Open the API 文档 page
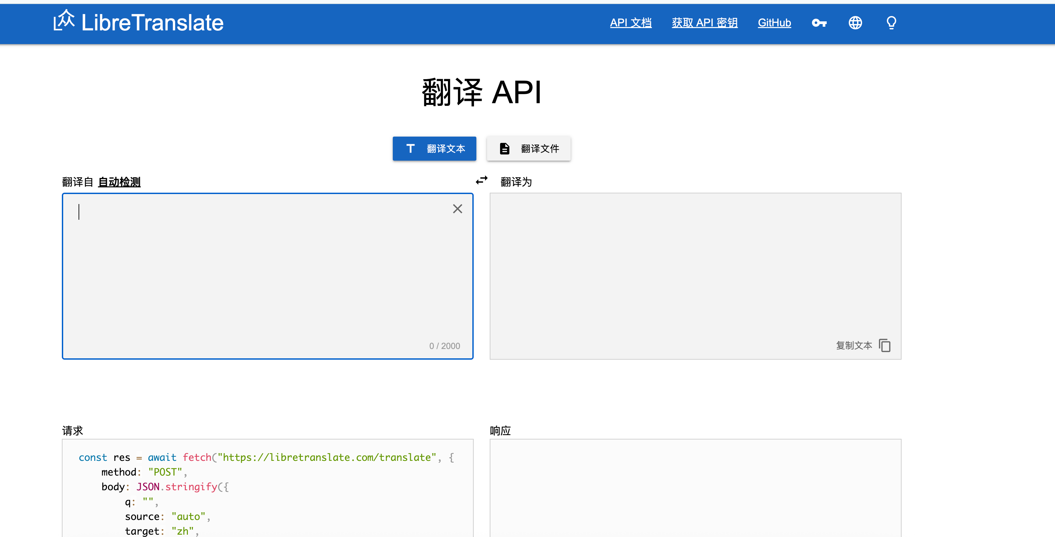This screenshot has width=1055, height=537. pos(631,22)
